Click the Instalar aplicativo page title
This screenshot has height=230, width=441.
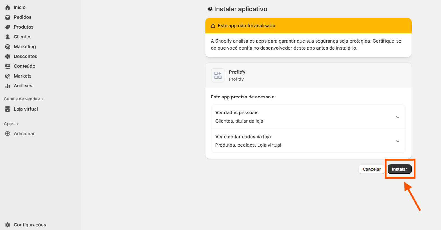click(241, 9)
